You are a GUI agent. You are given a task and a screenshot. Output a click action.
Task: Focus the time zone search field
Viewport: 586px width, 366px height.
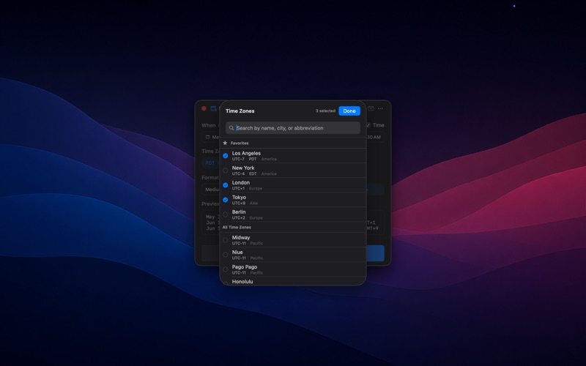pos(292,127)
